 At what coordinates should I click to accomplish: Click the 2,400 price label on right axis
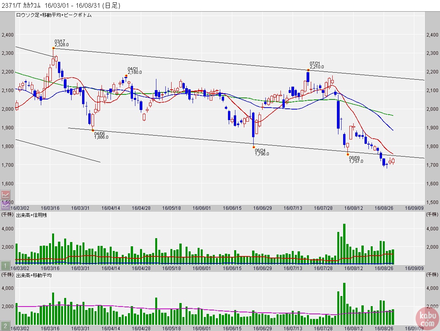coord(432,35)
